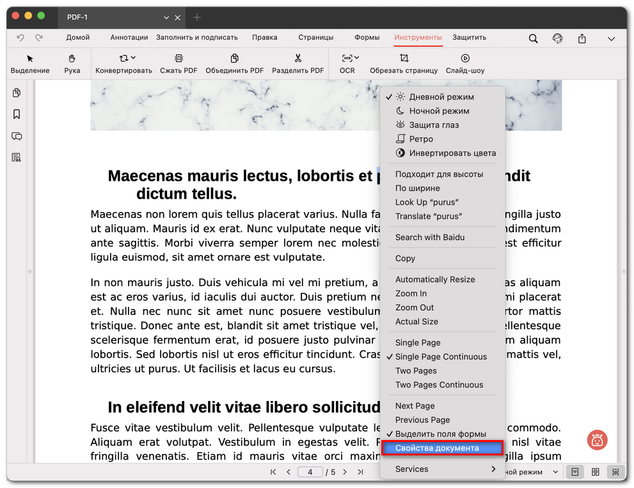
Task: Enable Night mode (Ночной режим)
Action: point(439,111)
